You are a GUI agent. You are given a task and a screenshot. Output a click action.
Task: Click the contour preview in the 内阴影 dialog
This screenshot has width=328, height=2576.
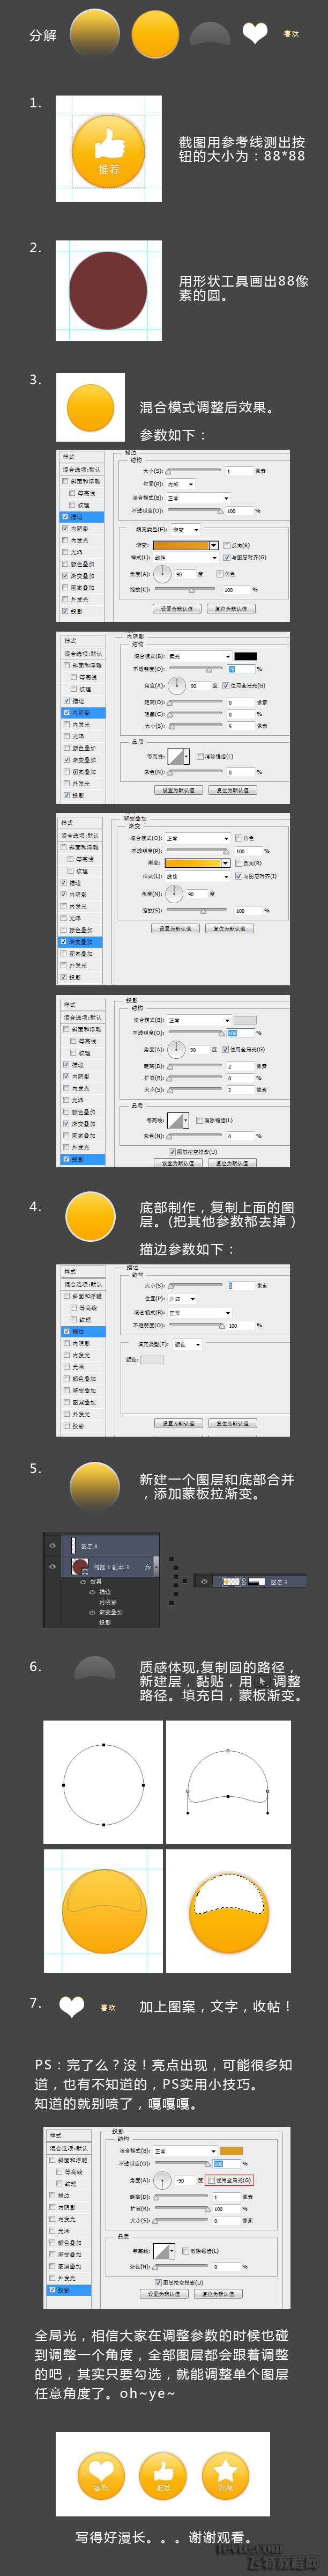pyautogui.click(x=177, y=757)
